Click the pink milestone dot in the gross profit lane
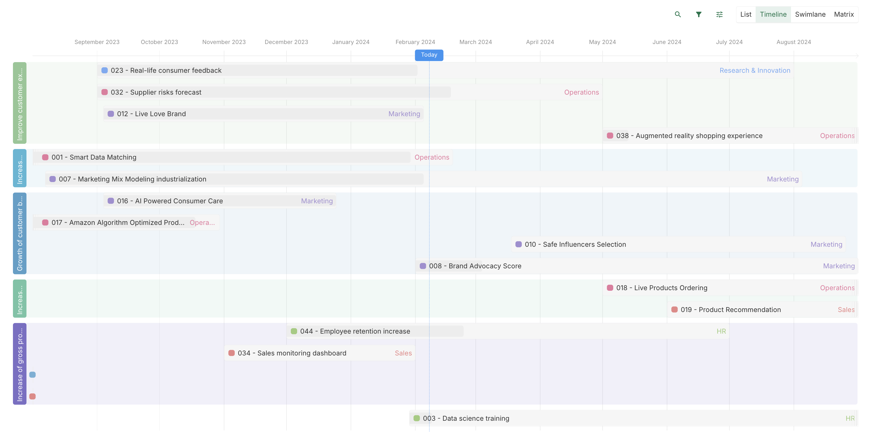The image size is (875, 440). click(x=33, y=396)
